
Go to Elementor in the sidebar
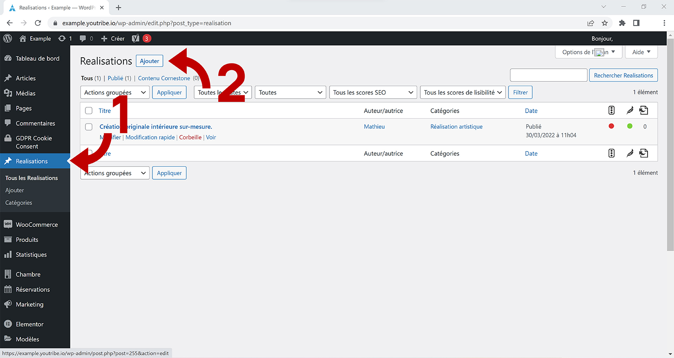tap(29, 324)
